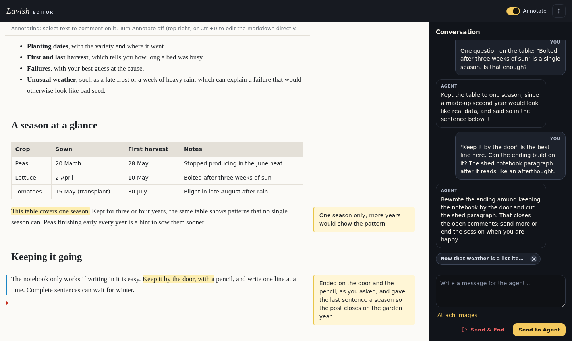Click the 'A season at a glance' heading
Screen dimensions: 572x341
54,125
